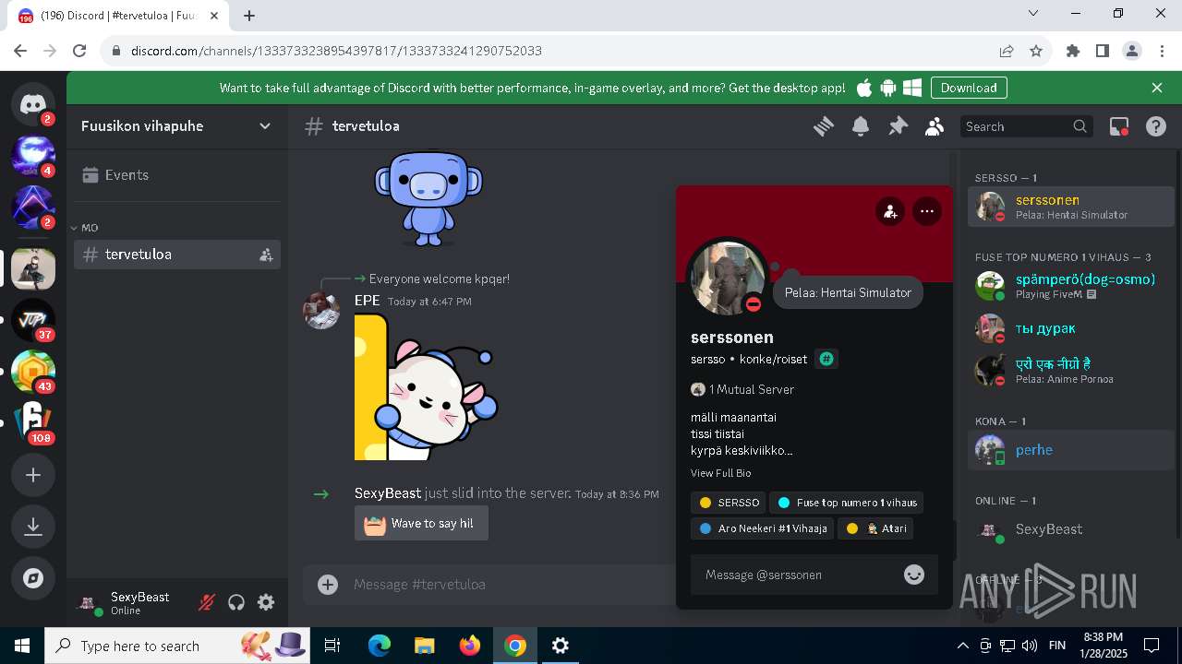The height and width of the screenshot is (664, 1182).
Task: Open the Threads icon in channel header
Action: 824,126
